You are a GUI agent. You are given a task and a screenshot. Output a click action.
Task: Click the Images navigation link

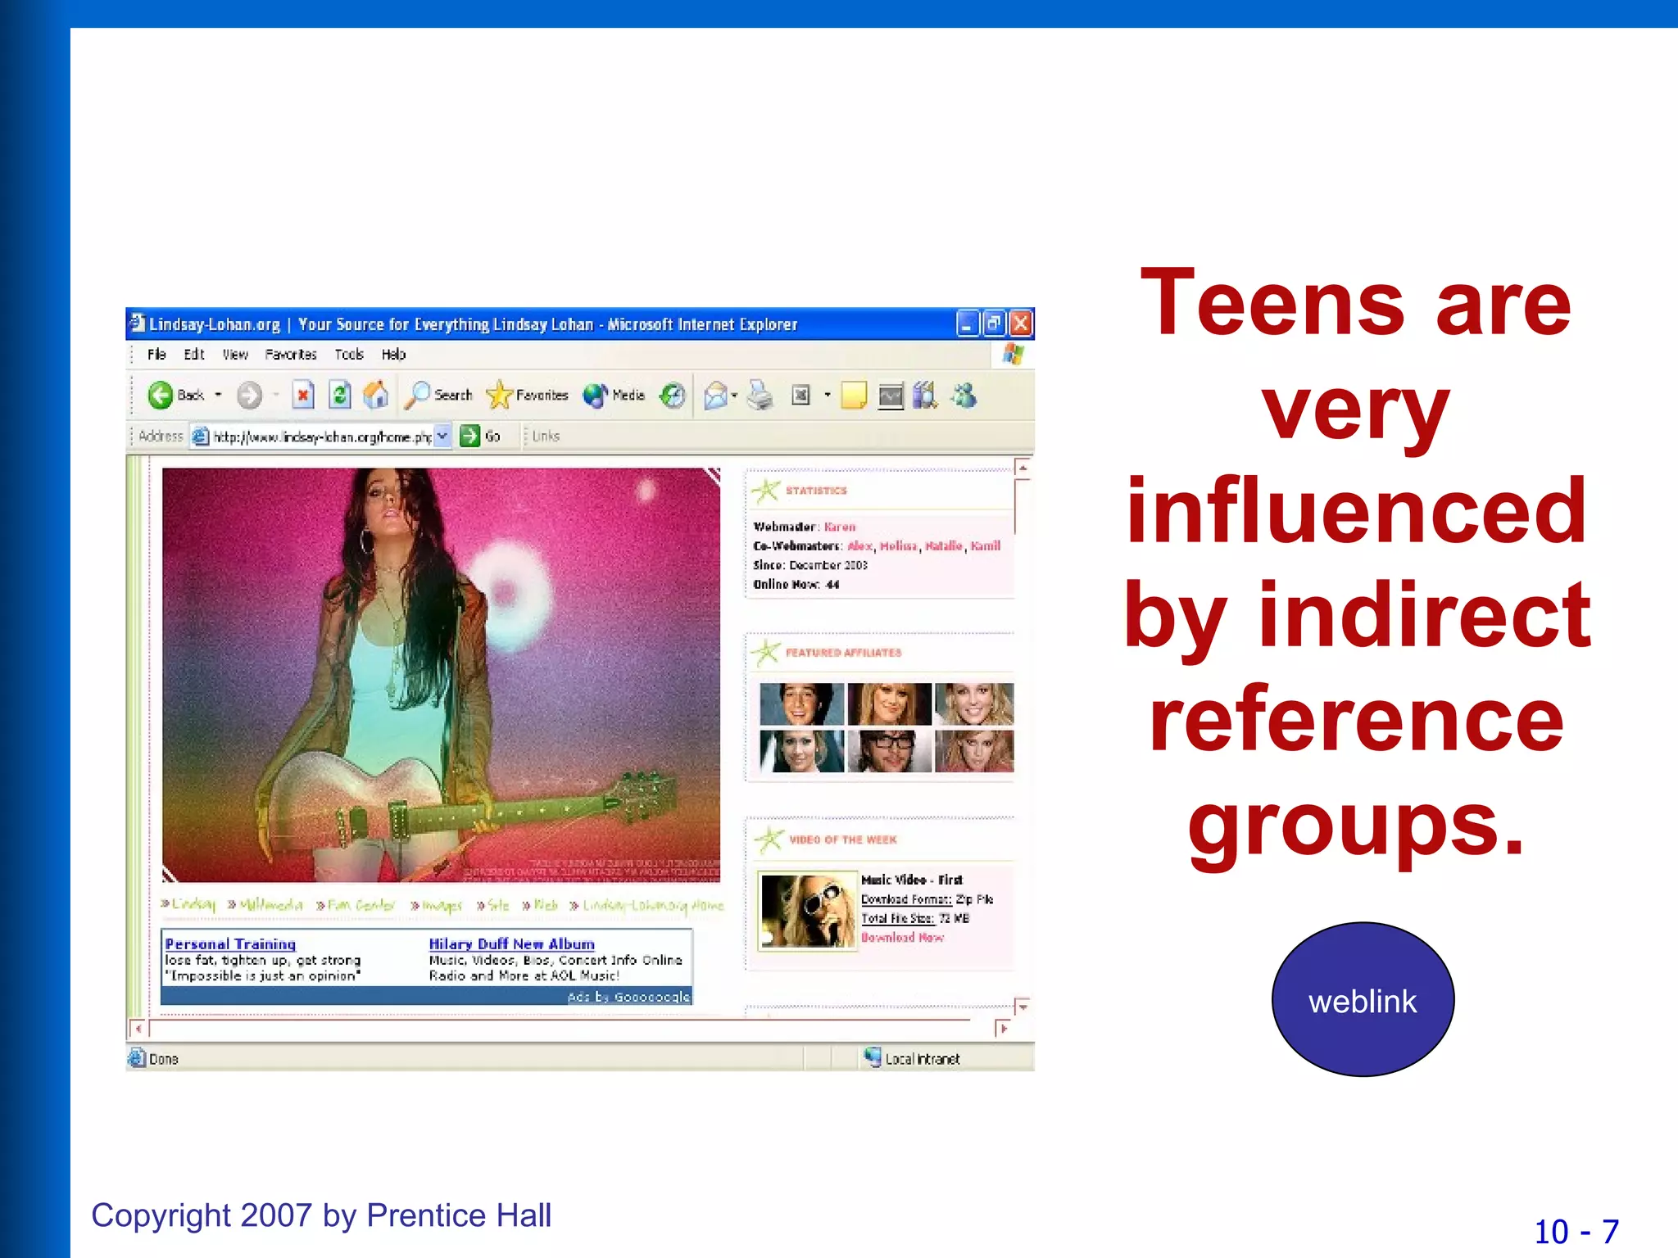point(442,905)
